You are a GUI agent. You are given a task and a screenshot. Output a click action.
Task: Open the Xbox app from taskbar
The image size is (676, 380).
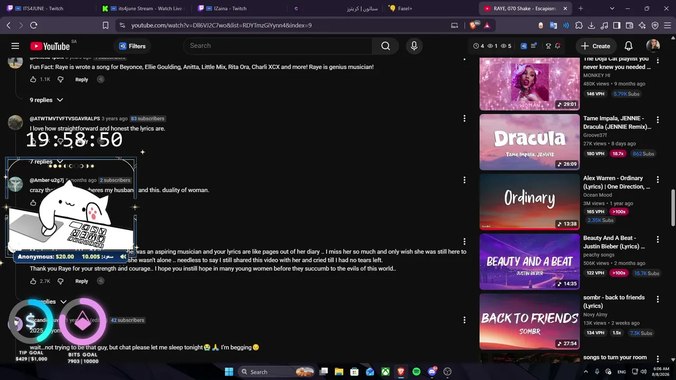point(386,372)
